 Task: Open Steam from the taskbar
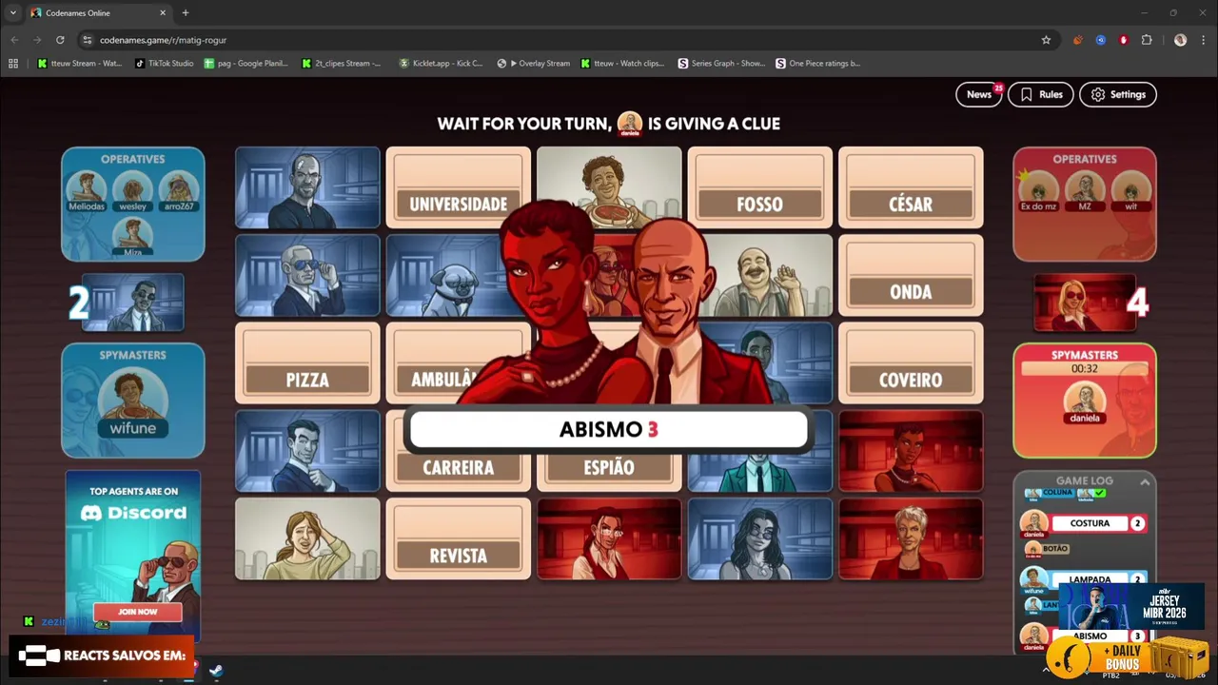[217, 671]
